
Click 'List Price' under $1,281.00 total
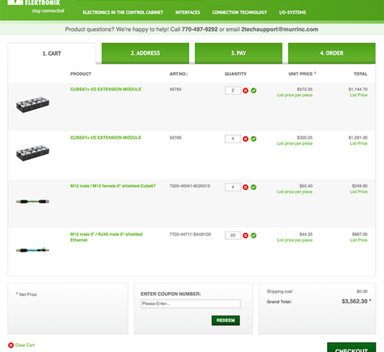358,144
